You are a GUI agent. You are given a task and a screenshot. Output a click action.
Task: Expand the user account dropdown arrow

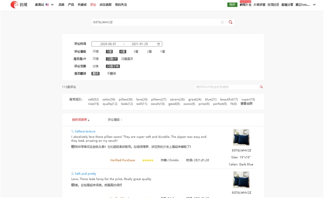click(x=314, y=5)
